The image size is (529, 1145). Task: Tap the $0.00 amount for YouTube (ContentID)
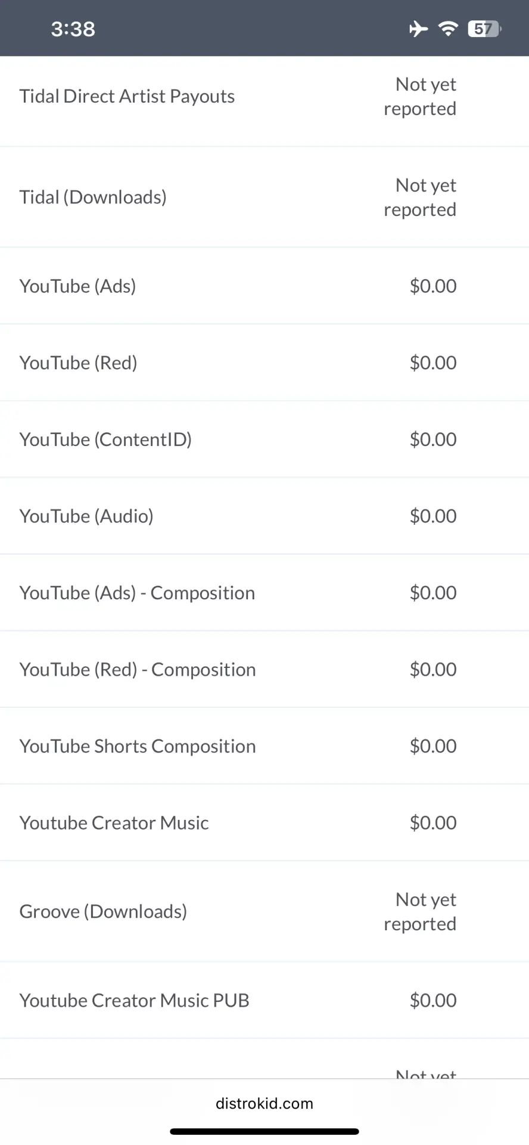click(433, 440)
